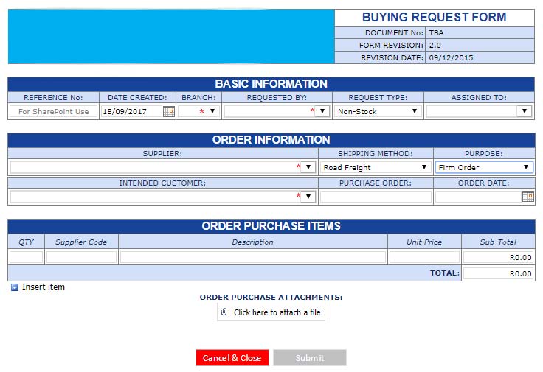
Task: Expand the Intended Customer dropdown
Action: pos(308,197)
